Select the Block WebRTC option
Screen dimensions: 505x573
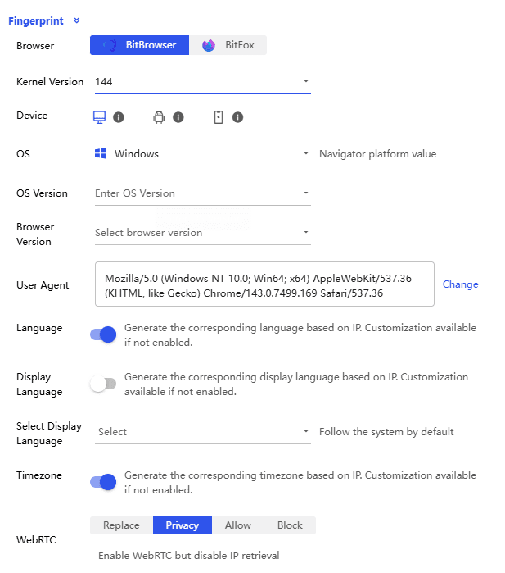pos(290,525)
